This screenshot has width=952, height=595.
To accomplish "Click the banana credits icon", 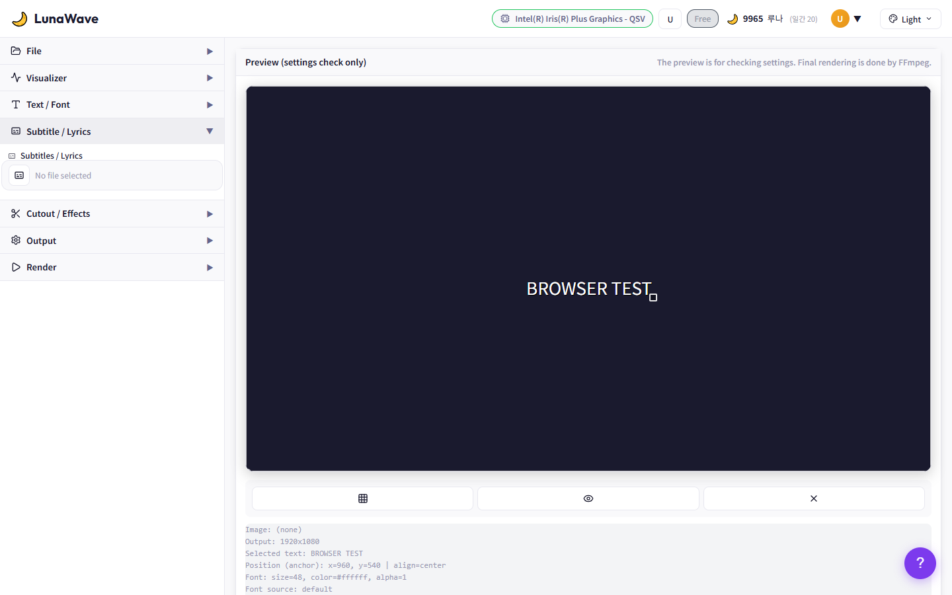I will click(x=733, y=19).
